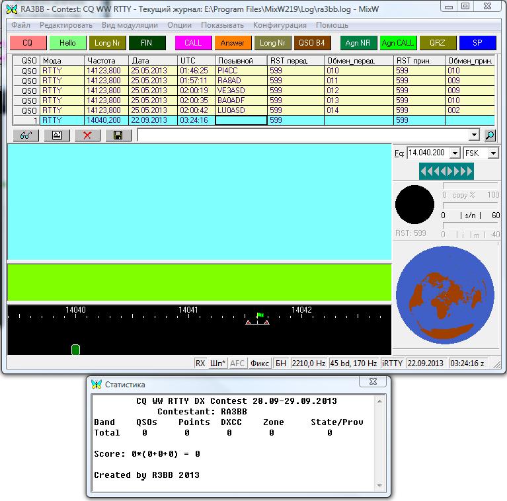The height and width of the screenshot is (501, 507).
Task: Click the floppy disk save QSO icon
Action: pyautogui.click(x=118, y=135)
